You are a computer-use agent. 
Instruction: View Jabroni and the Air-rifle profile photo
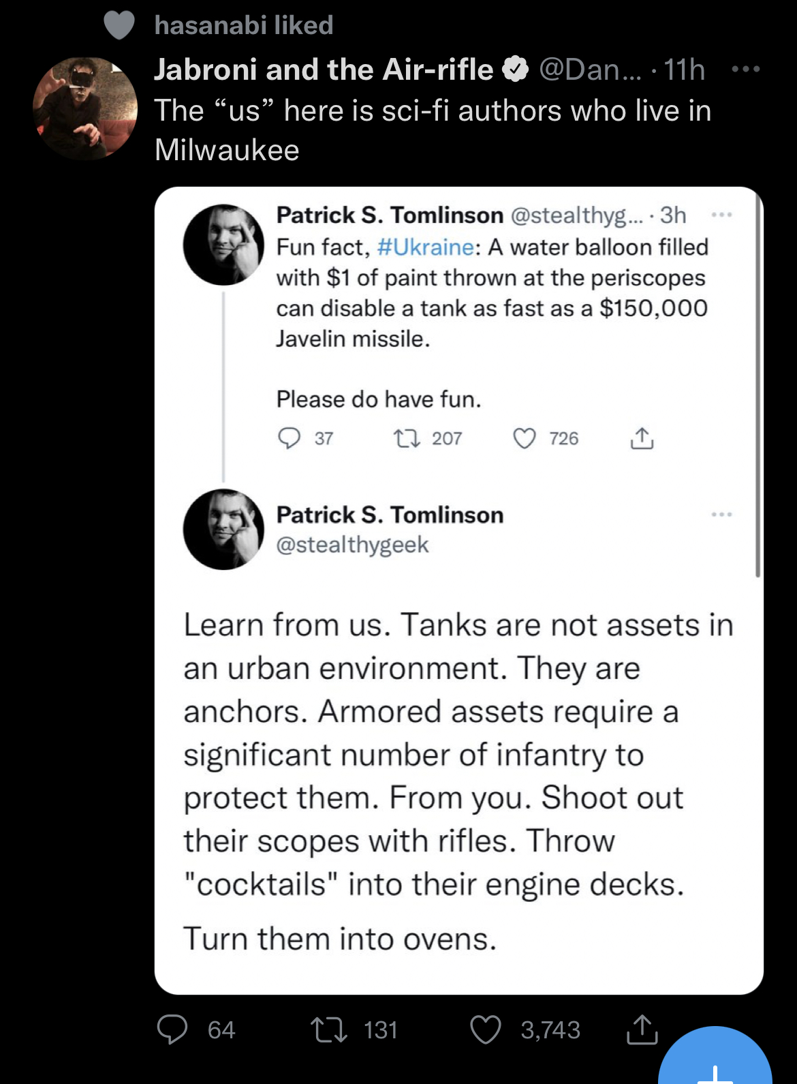point(84,108)
